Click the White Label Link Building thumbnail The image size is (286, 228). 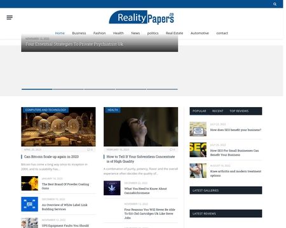pos(30,204)
